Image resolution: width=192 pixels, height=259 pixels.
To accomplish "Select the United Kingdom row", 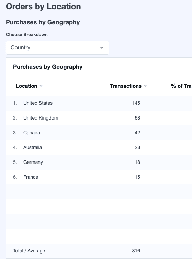I will (x=99, y=118).
